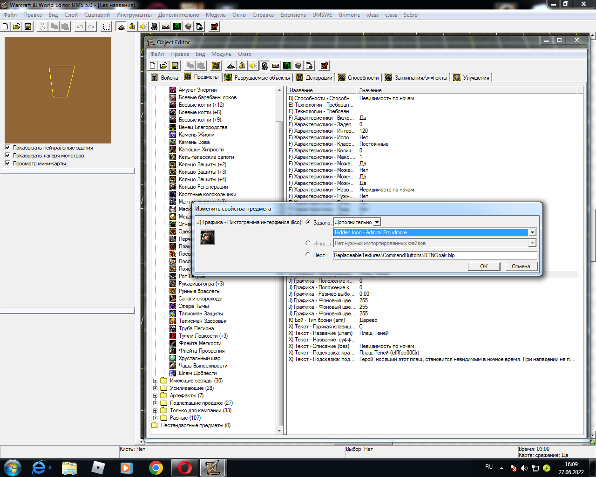Select Сапоги-скороходы item in tree
The height and width of the screenshot is (477, 596).
[x=200, y=299]
